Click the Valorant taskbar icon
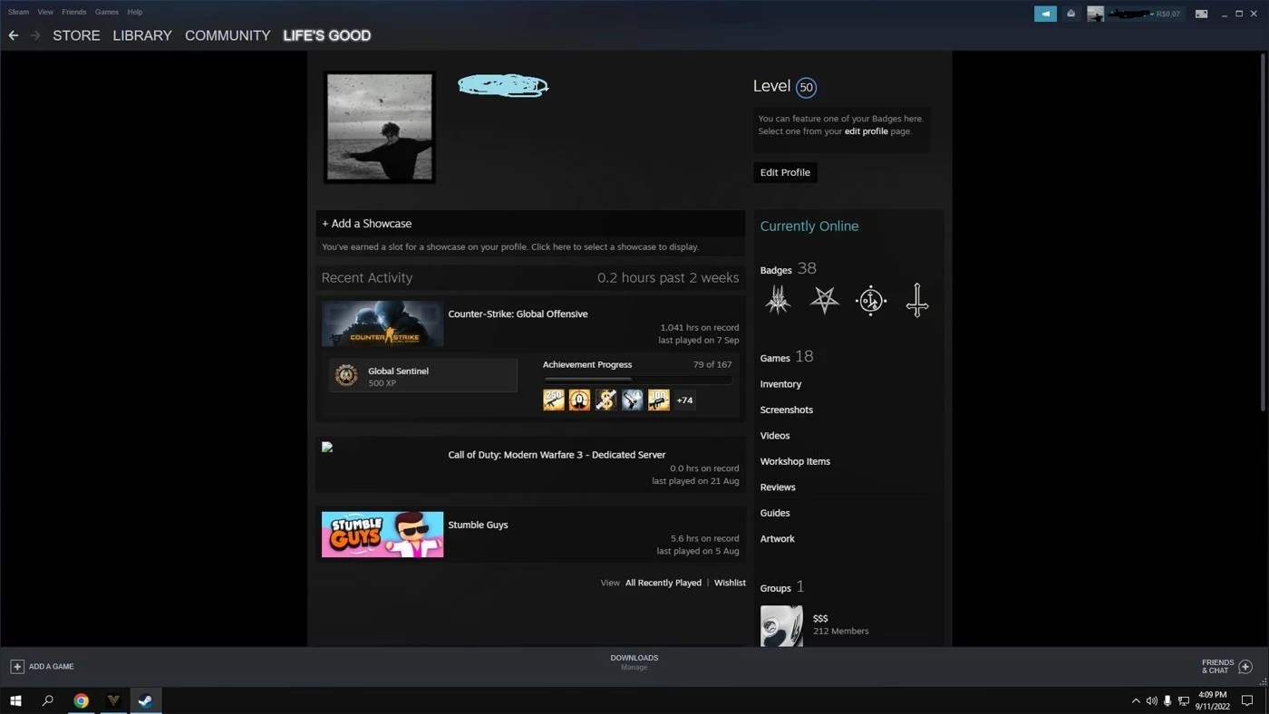This screenshot has width=1269, height=714. click(x=113, y=700)
